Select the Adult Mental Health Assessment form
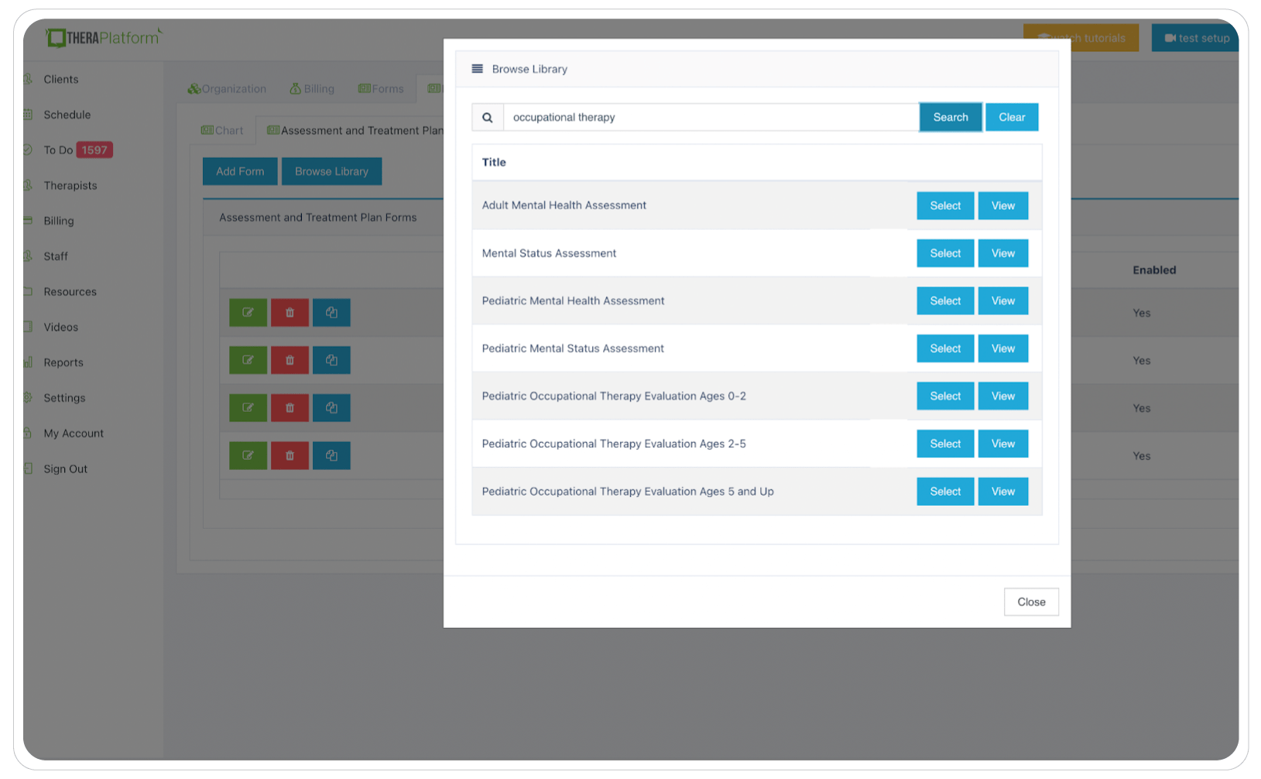The height and width of the screenshot is (779, 1261). (x=945, y=206)
